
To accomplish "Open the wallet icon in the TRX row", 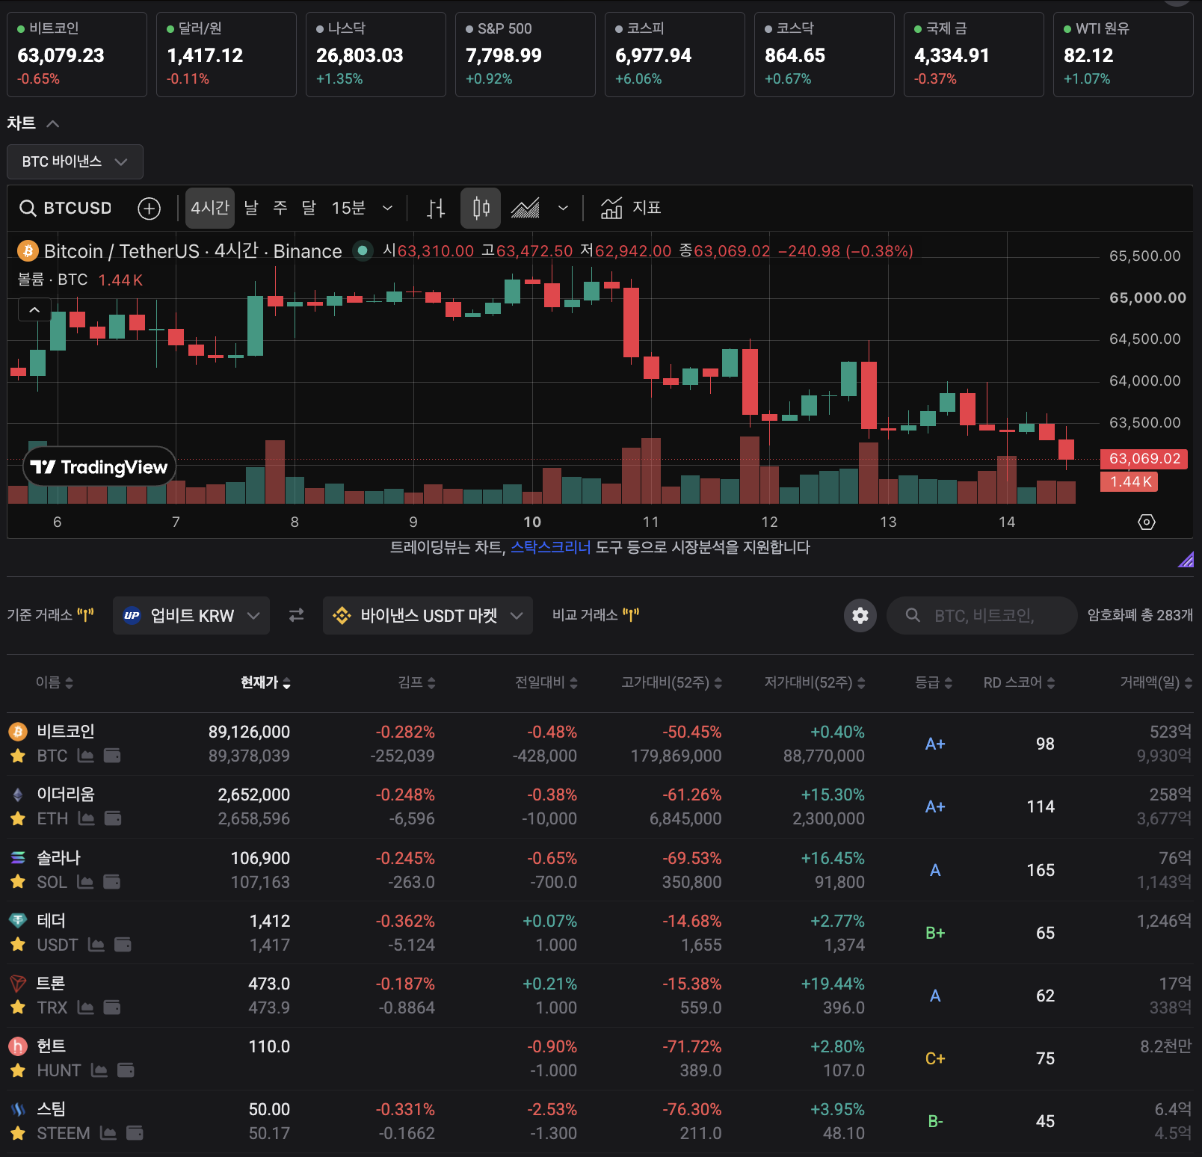I will point(112,1008).
